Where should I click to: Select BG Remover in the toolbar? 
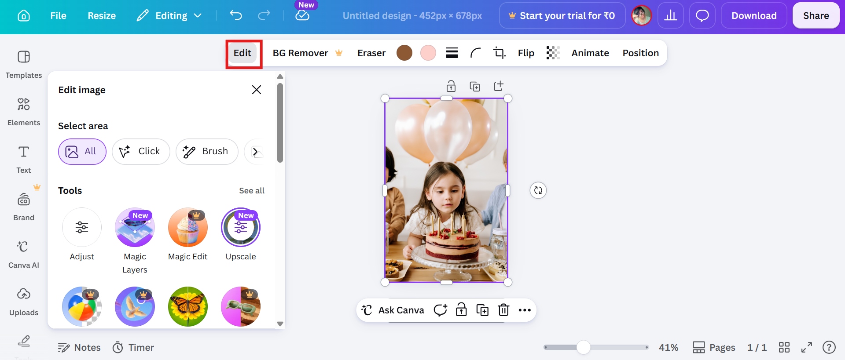(308, 53)
